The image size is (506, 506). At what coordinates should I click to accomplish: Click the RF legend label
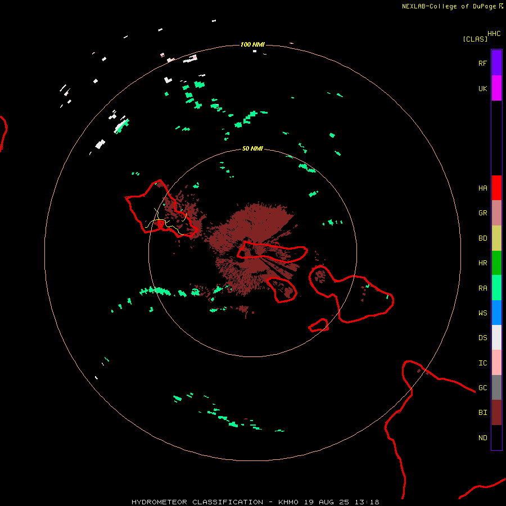click(483, 63)
